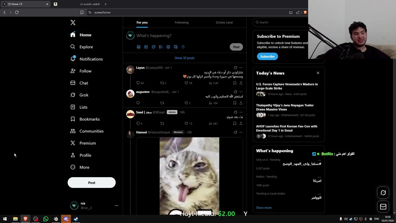The width and height of the screenshot is (396, 223).
Task: Open Explore from the sidebar
Action: pos(82,47)
